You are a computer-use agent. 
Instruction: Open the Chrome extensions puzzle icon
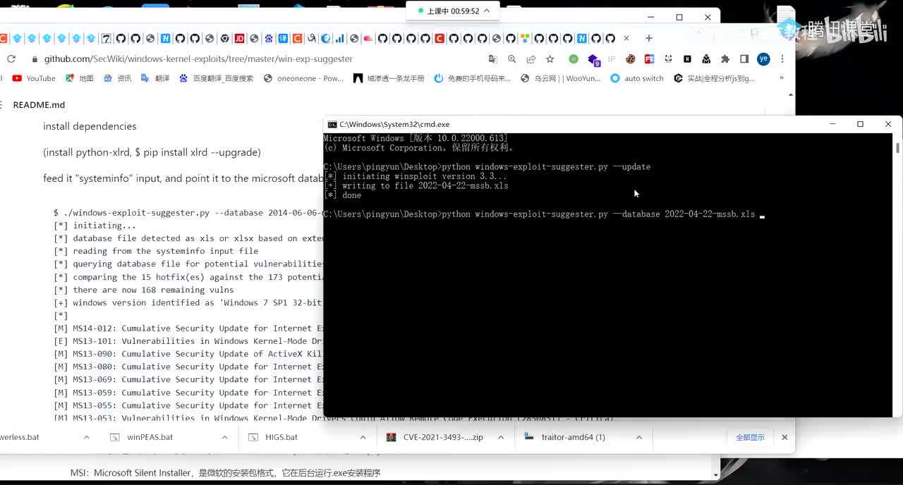725,59
